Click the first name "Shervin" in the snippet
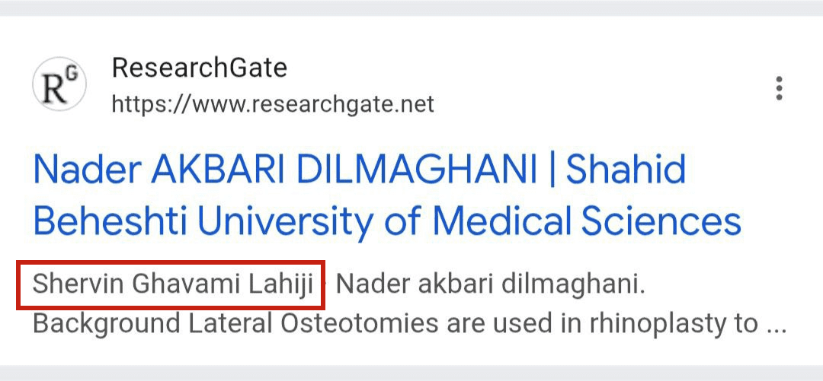Viewport: 823px width, 381px height. pos(78,286)
